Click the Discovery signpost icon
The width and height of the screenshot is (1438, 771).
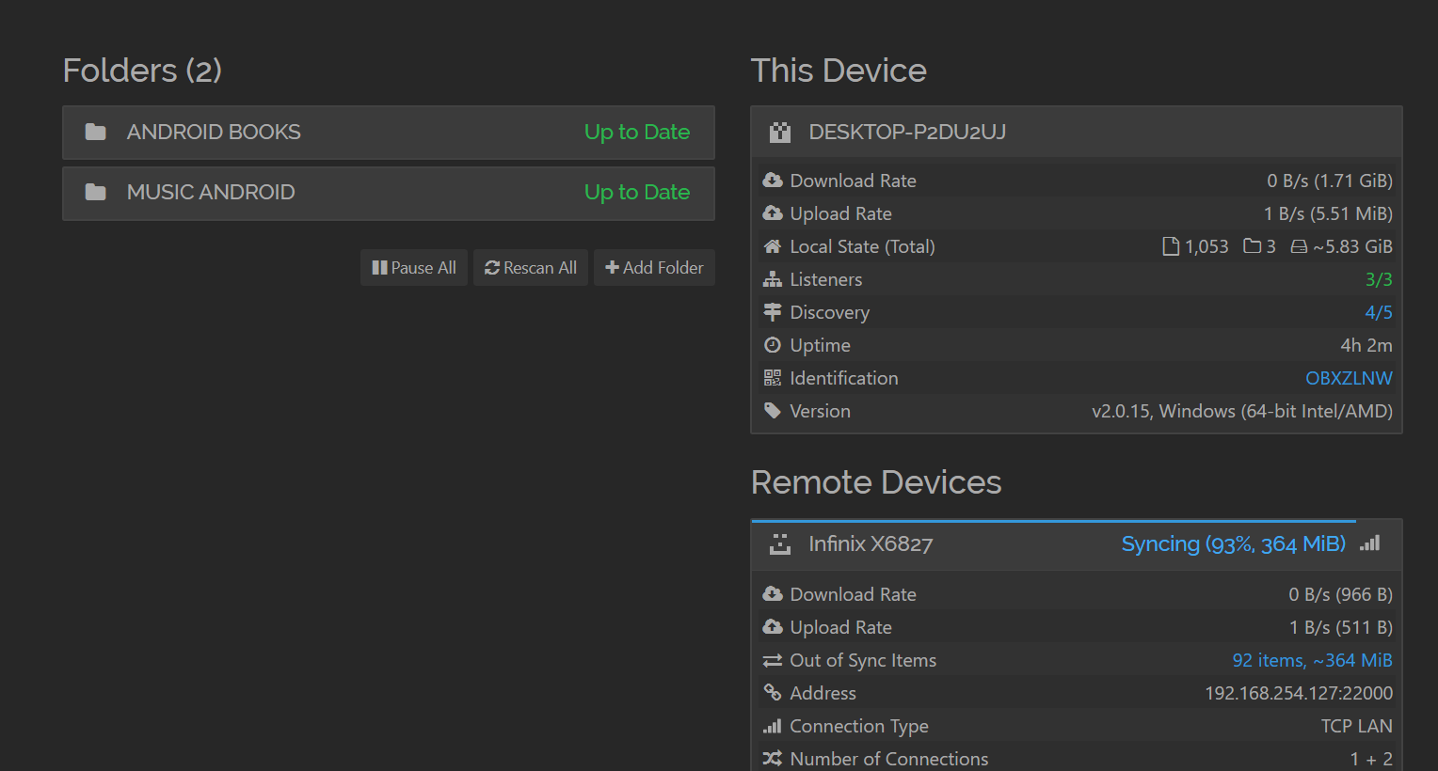(773, 312)
